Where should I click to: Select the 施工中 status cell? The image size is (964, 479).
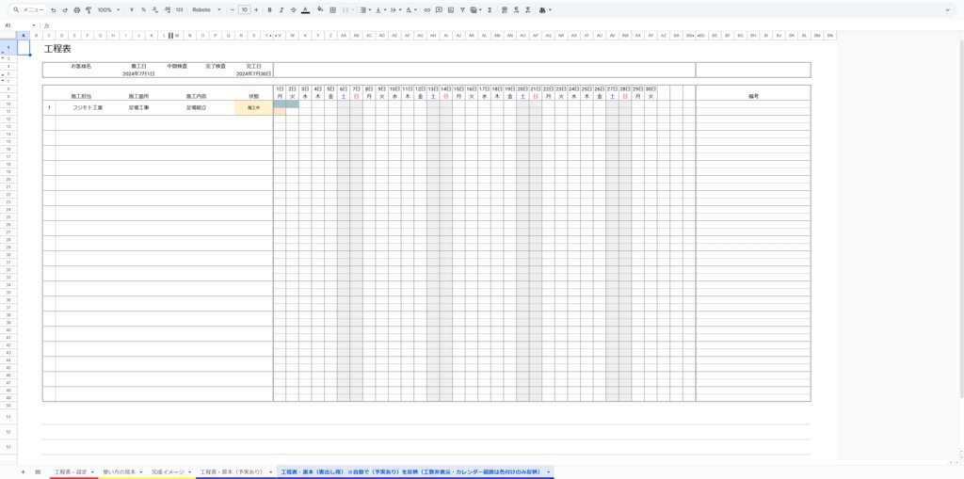pos(253,107)
